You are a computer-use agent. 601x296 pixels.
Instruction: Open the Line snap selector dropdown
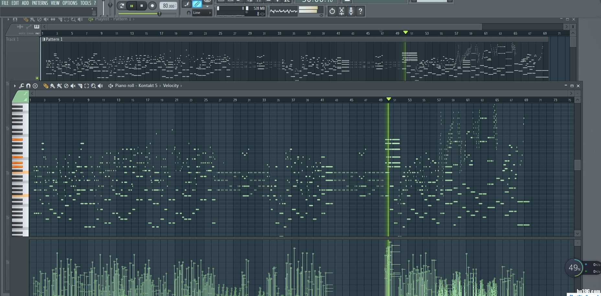tap(202, 13)
